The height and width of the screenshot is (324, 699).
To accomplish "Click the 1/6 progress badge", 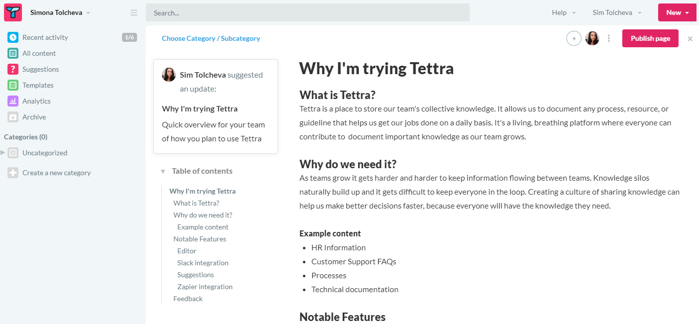I will click(129, 37).
